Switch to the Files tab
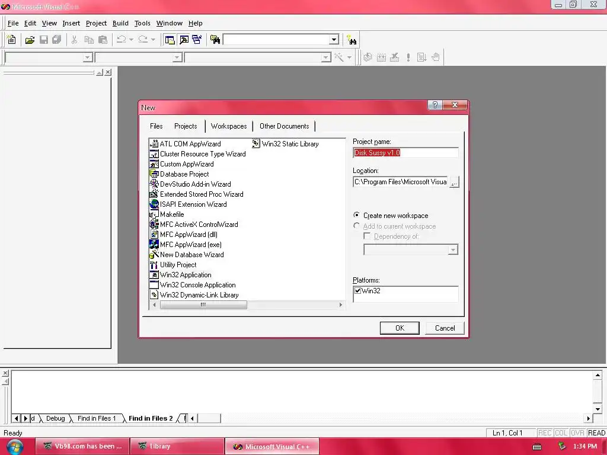This screenshot has height=455, width=607. click(156, 126)
